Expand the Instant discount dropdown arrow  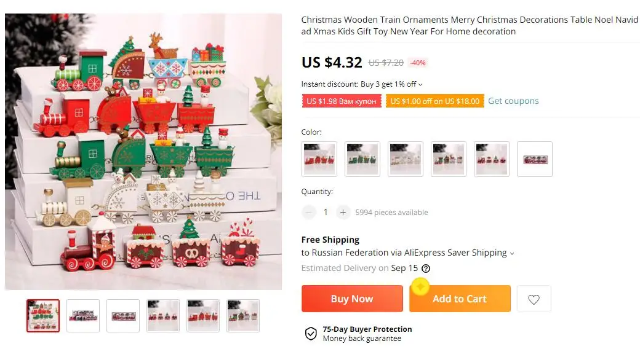(x=420, y=84)
